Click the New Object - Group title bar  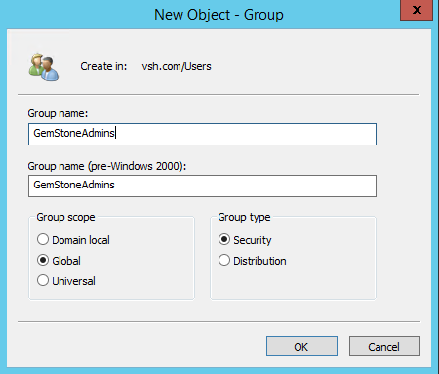(219, 15)
